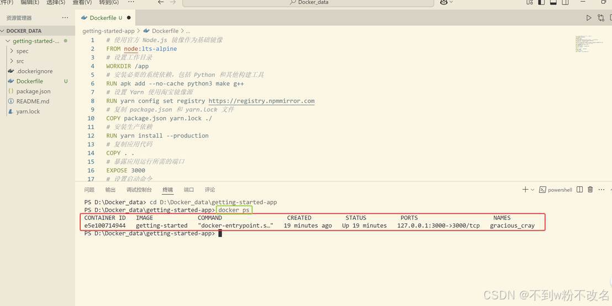Image resolution: width=612 pixels, height=306 pixels.
Task: Go forward with the right arrow
Action: coord(173,2)
